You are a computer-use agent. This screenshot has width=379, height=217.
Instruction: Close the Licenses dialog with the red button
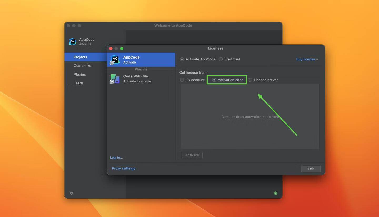click(111, 48)
